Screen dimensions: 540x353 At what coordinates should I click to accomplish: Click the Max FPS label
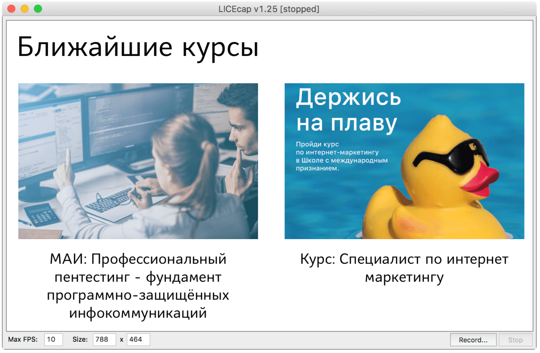pos(23,339)
